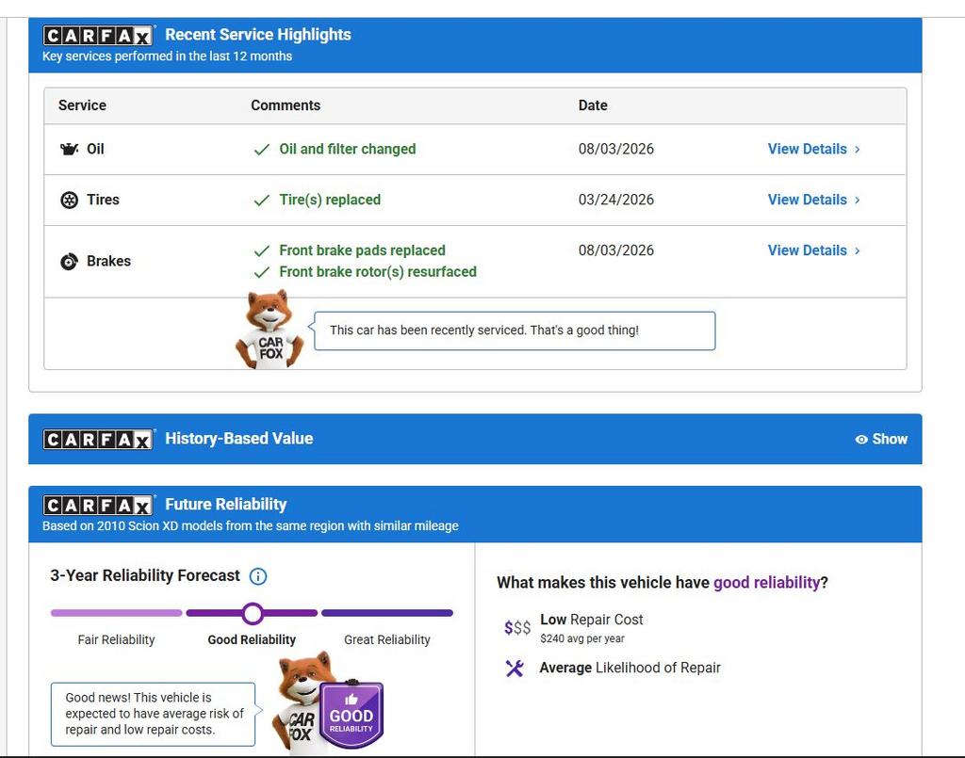Open the 3-Year Reliability Forecast info icon
The image size is (965, 758).
[258, 576]
